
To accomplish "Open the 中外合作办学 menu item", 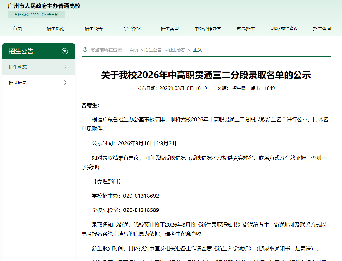I will (208, 28).
